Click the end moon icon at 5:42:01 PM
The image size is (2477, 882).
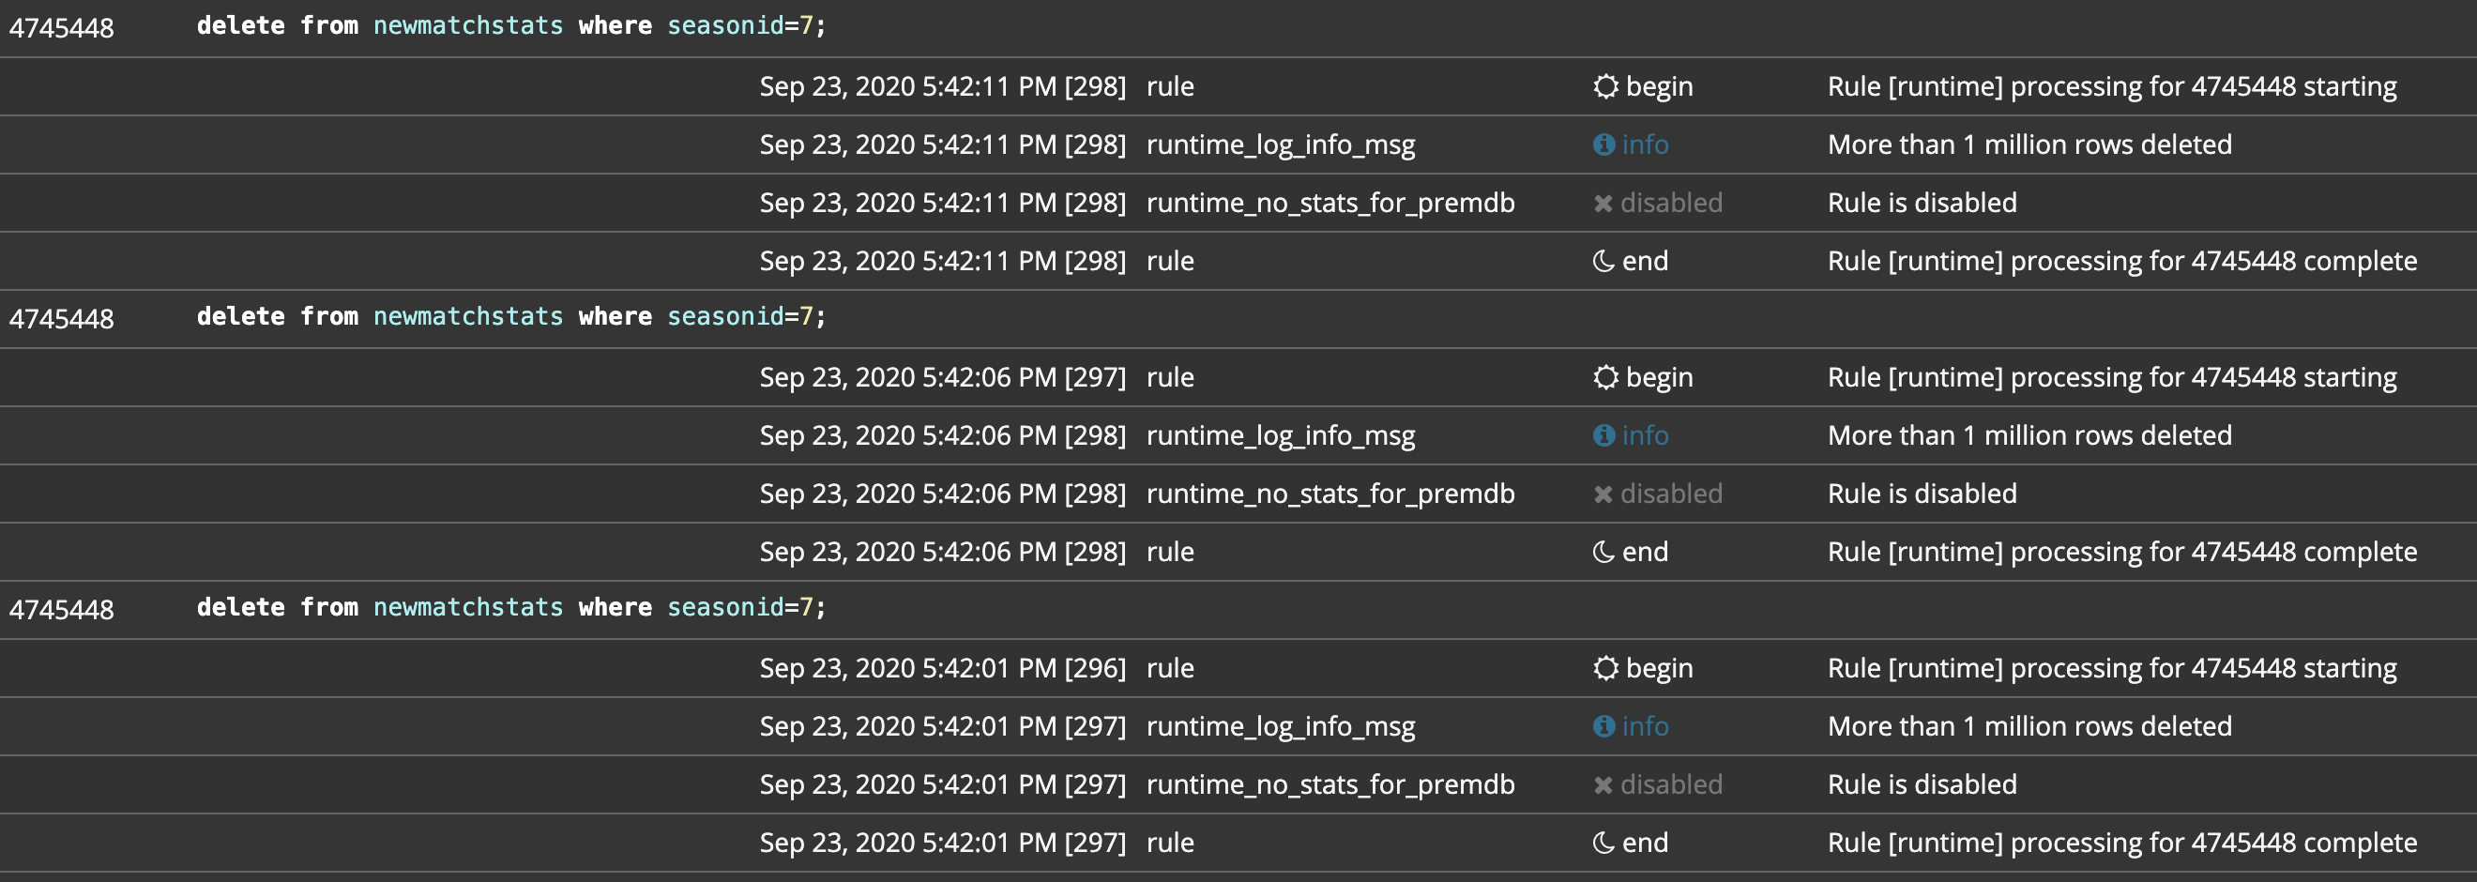[1603, 843]
